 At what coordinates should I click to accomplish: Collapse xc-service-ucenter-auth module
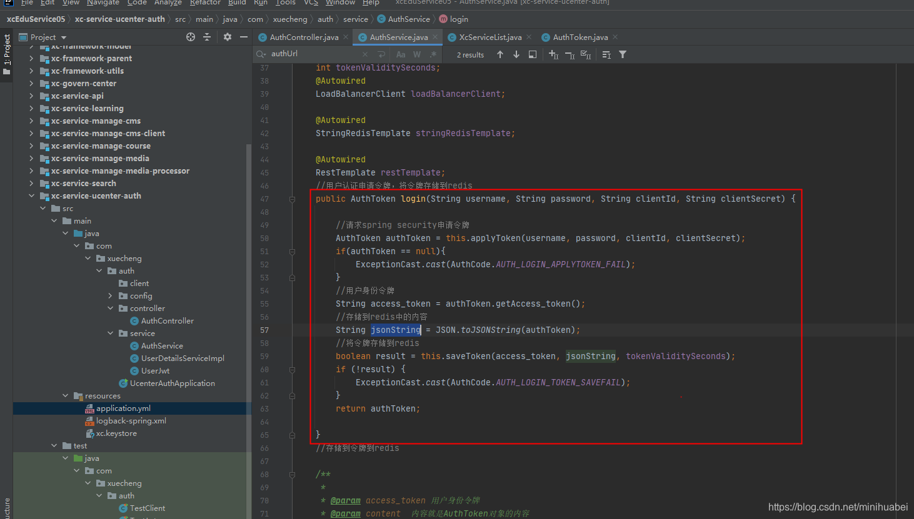(x=31, y=196)
